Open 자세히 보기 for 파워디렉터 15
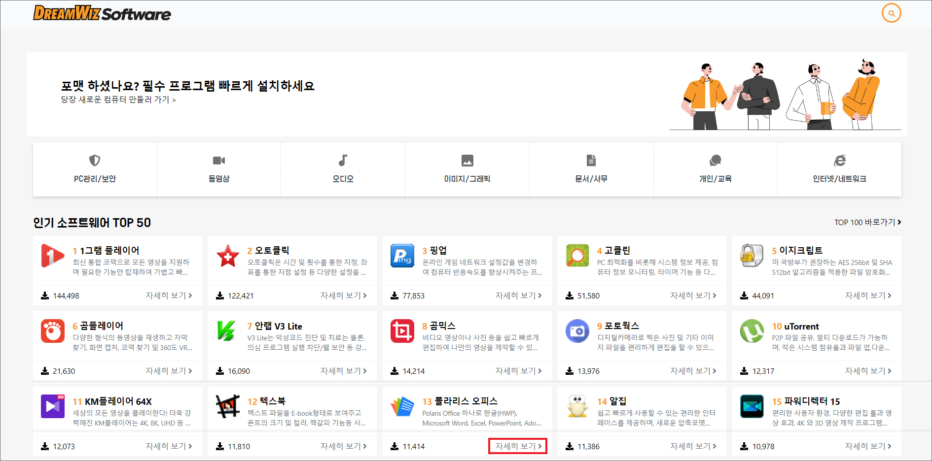Viewport: 932px width, 461px height. click(x=868, y=446)
